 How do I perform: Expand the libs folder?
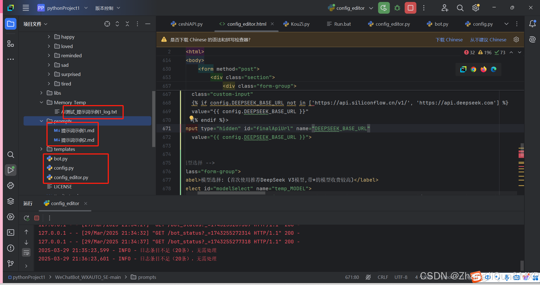(41, 93)
